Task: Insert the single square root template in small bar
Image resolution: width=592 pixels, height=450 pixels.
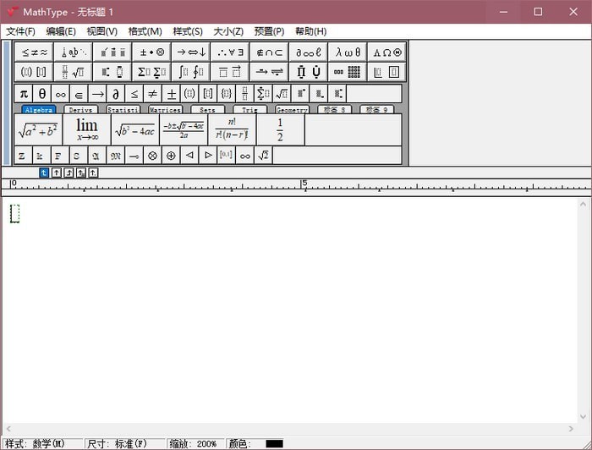Action: tap(282, 94)
